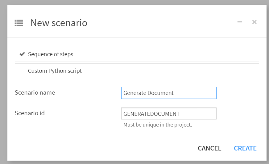Click the list icon beside New scenario
Image resolution: width=269 pixels, height=164 pixels.
coord(19,23)
